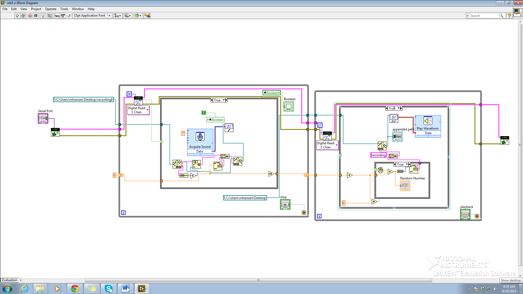
Task: Open the Edit menu
Action: pyautogui.click(x=14, y=9)
